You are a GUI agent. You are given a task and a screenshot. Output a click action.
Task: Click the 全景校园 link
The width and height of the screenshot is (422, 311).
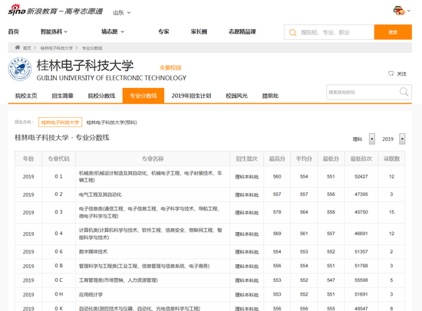[170, 67]
